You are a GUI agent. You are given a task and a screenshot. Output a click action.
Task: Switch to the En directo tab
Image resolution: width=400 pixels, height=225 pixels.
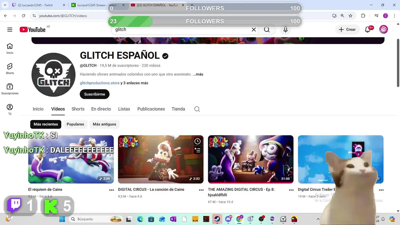click(101, 109)
